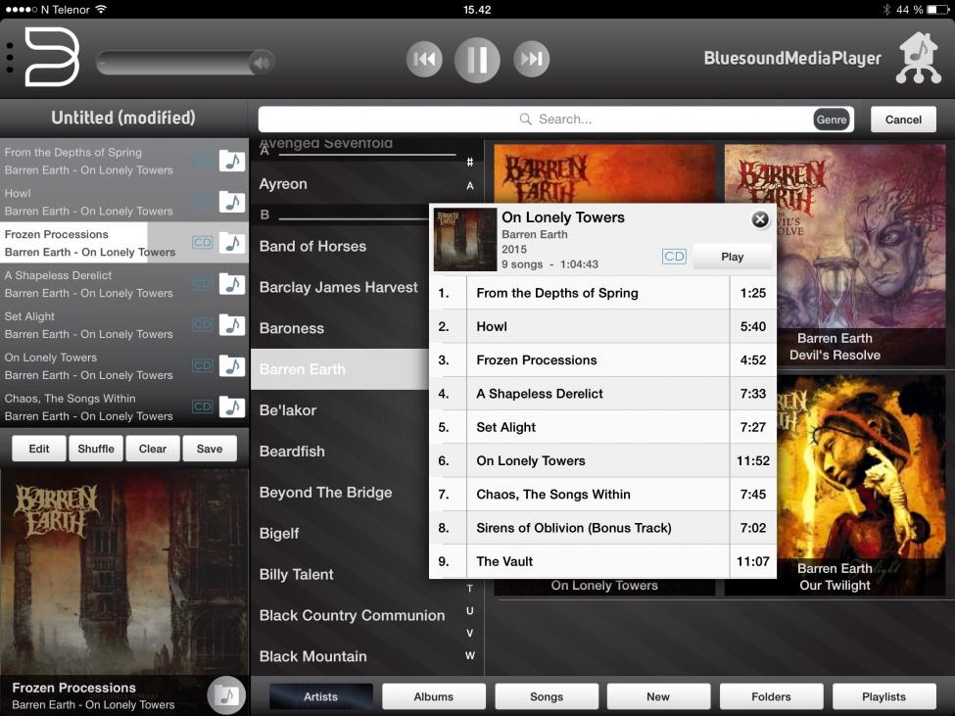Toggle the Genre search filter

[x=832, y=119]
